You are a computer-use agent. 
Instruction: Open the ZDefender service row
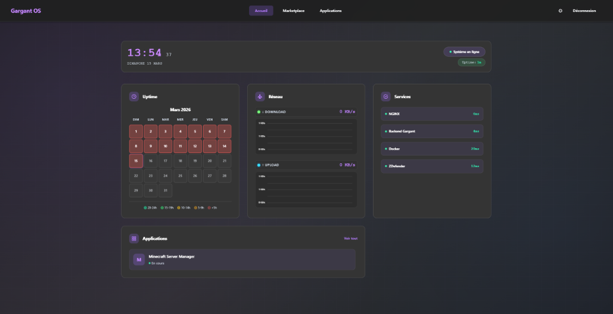click(432, 166)
